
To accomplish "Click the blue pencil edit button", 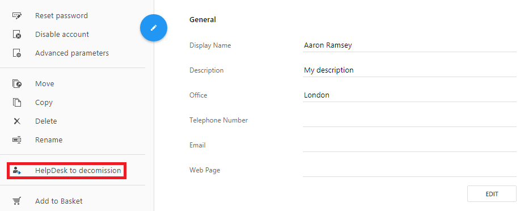I will pyautogui.click(x=154, y=28).
